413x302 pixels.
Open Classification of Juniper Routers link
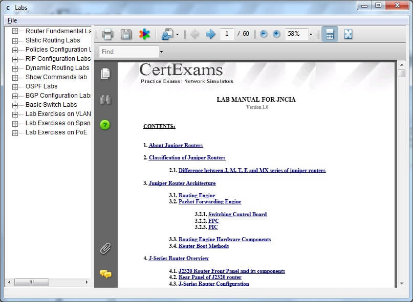click(187, 157)
